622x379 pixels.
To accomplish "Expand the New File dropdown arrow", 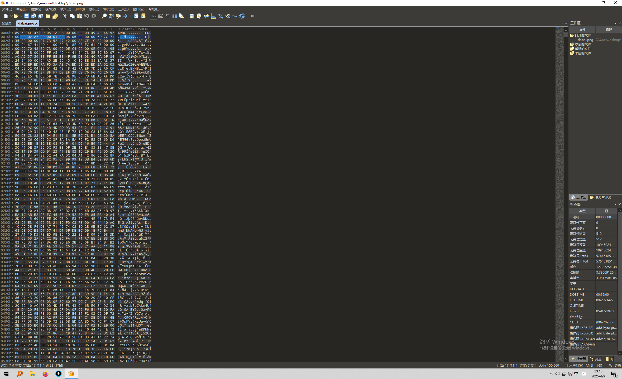I will pos(11,16).
